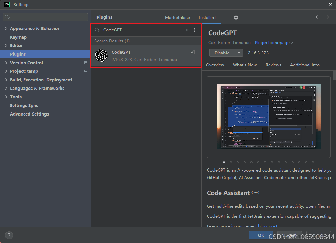
Task: Open the Disable button dropdown arrow
Action: coord(239,53)
